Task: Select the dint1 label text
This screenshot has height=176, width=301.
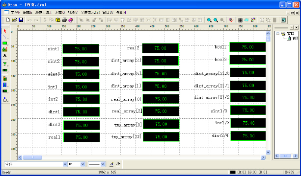Action: point(55,112)
